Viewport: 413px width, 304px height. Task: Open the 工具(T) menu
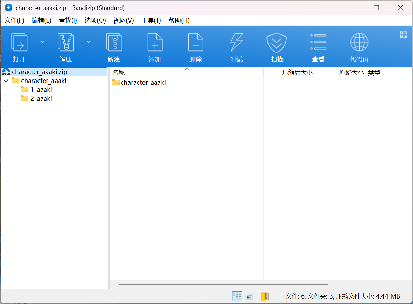tap(151, 20)
